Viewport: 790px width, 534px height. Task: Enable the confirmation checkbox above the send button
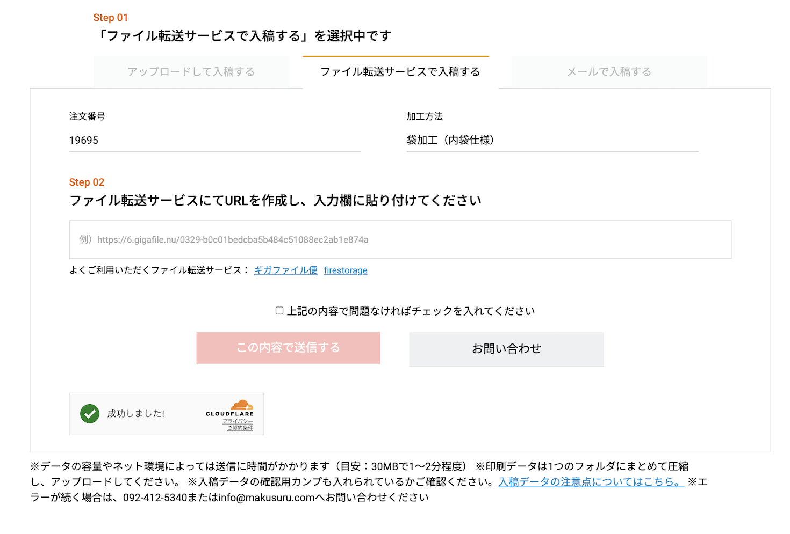(279, 310)
